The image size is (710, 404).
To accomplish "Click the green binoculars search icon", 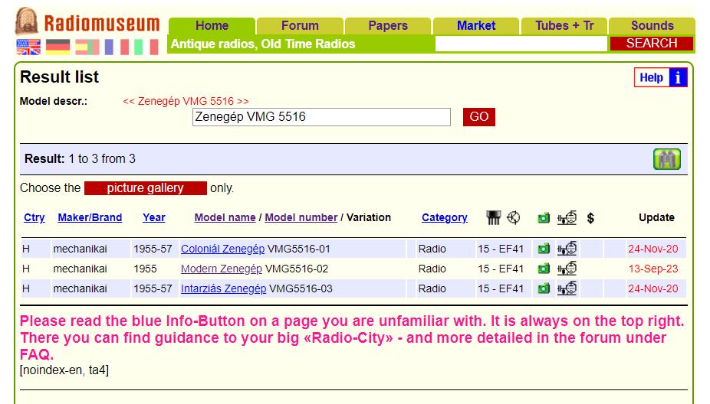I will point(666,159).
